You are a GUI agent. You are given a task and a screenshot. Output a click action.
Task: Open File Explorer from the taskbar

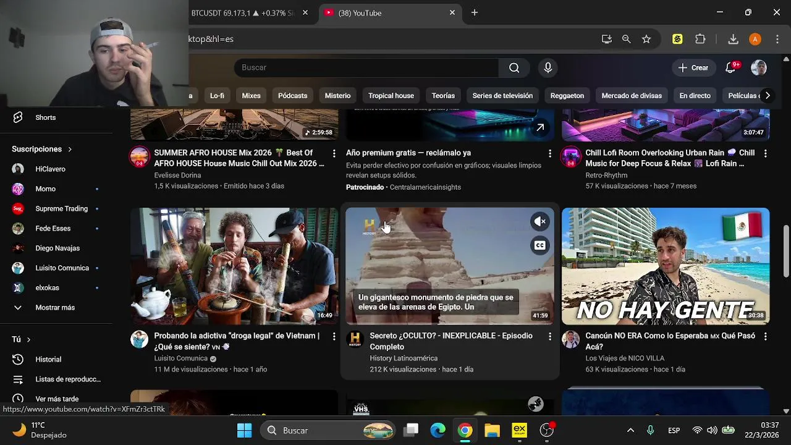click(492, 430)
